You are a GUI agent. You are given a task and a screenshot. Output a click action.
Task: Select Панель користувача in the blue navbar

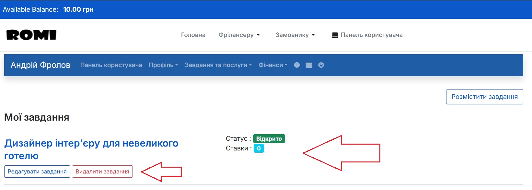(111, 65)
